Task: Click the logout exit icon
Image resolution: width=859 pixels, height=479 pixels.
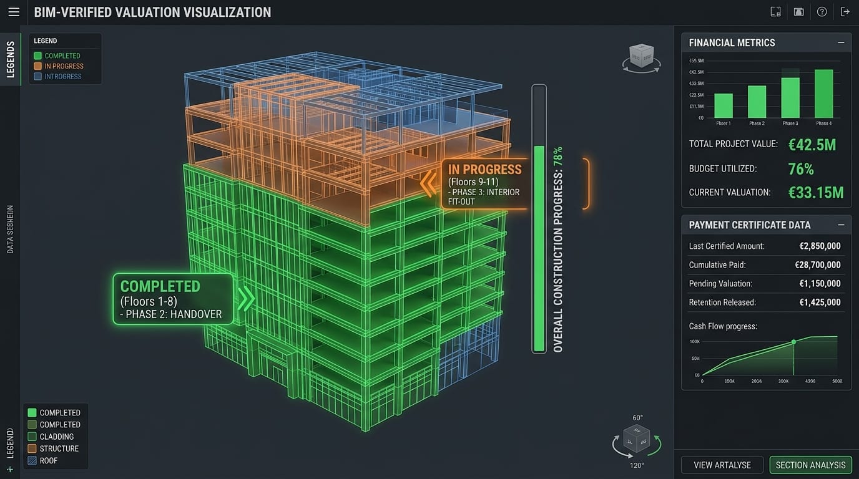Action: [845, 12]
